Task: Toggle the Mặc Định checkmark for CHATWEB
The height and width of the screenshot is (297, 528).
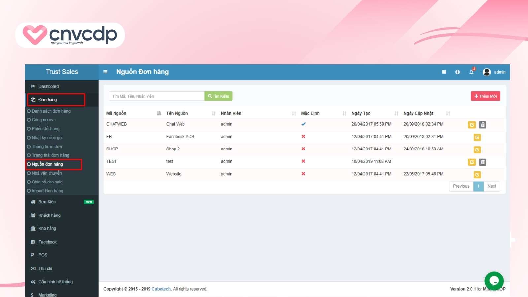Action: pos(303,124)
